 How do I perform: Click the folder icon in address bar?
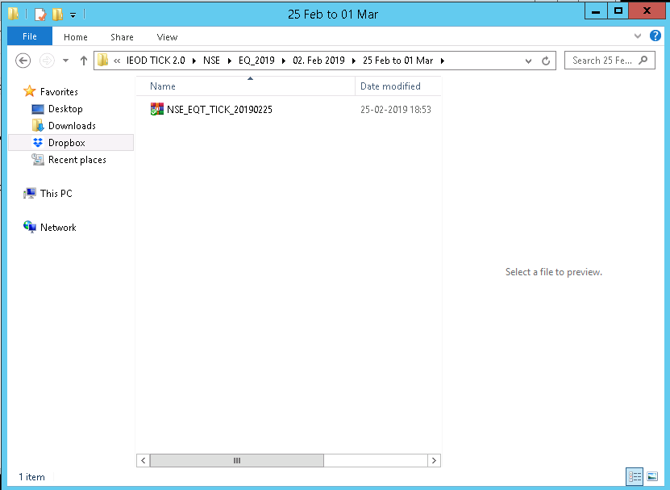point(102,61)
